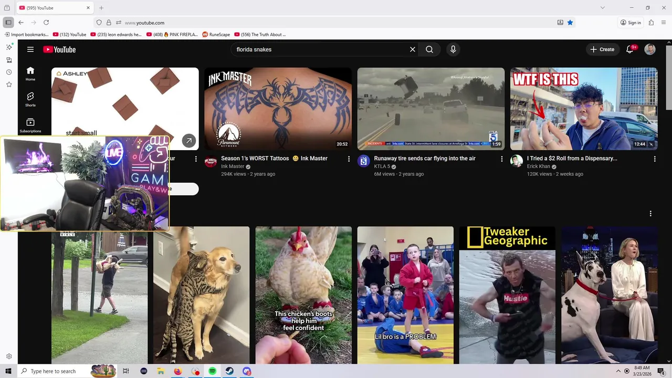Open AI chatbot sparkle icon in Firefox sidebar

(9, 47)
